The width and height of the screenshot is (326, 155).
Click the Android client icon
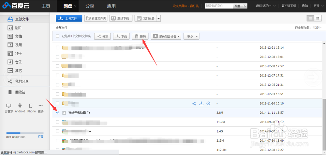pos(20,106)
